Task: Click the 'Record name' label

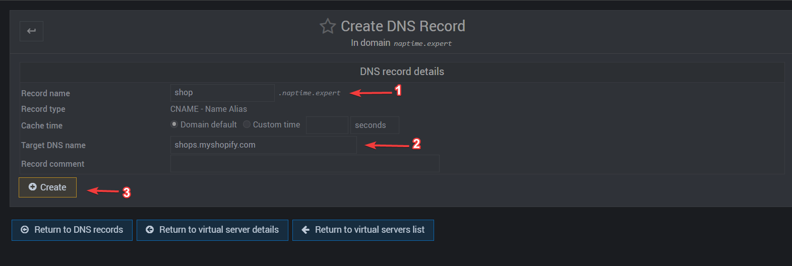Action: [x=45, y=93]
